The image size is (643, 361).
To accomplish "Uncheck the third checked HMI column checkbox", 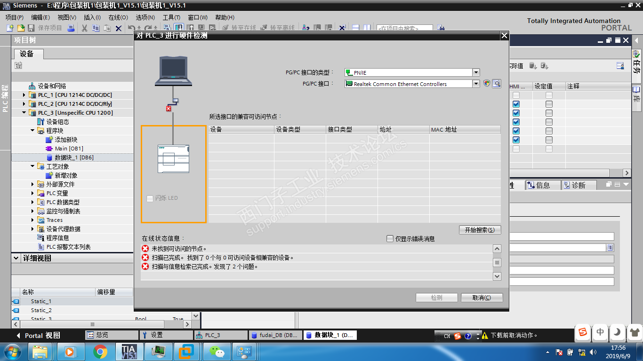I will coord(516,122).
